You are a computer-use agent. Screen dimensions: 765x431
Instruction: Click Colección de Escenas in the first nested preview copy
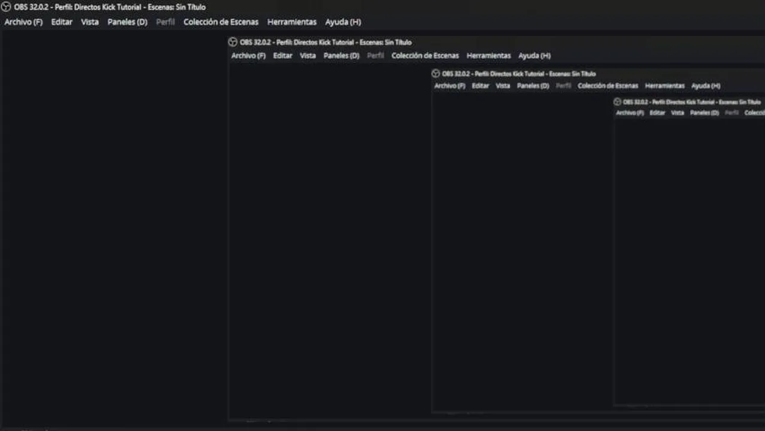[x=425, y=56]
